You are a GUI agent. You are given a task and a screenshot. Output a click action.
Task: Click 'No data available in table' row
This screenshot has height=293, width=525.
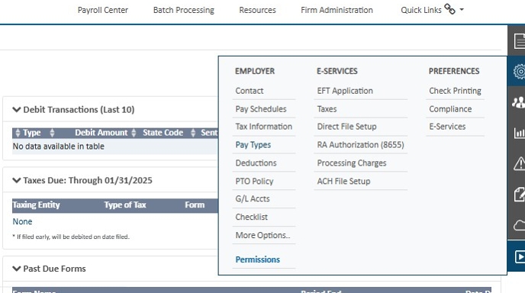coord(114,146)
